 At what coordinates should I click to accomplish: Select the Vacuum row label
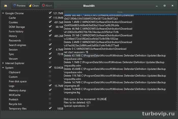(13, 59)
